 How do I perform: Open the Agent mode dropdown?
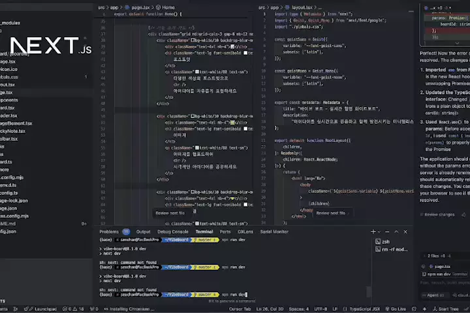(x=435, y=295)
